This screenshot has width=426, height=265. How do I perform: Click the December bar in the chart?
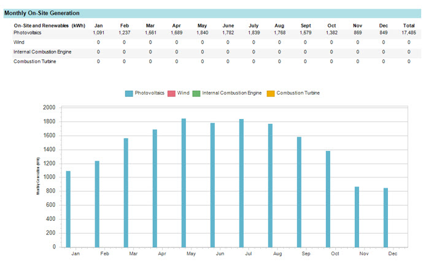pyautogui.click(x=385, y=218)
